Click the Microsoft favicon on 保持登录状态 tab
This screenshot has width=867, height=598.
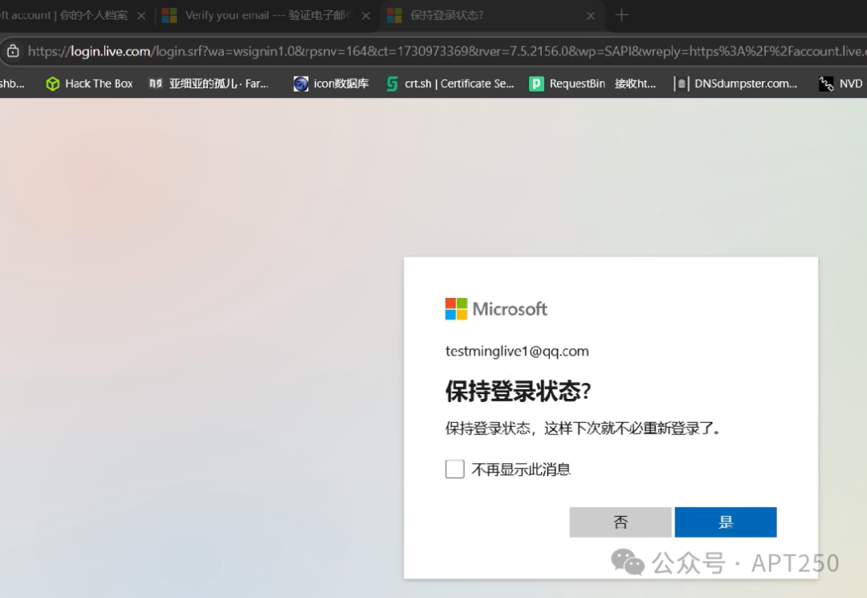coord(394,15)
